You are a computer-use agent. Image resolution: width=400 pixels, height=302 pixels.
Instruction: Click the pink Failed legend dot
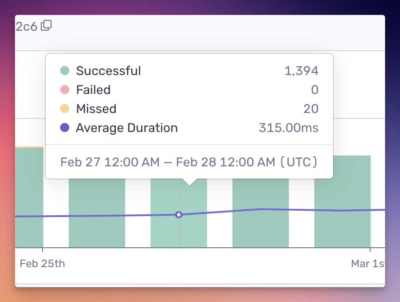[x=66, y=90]
